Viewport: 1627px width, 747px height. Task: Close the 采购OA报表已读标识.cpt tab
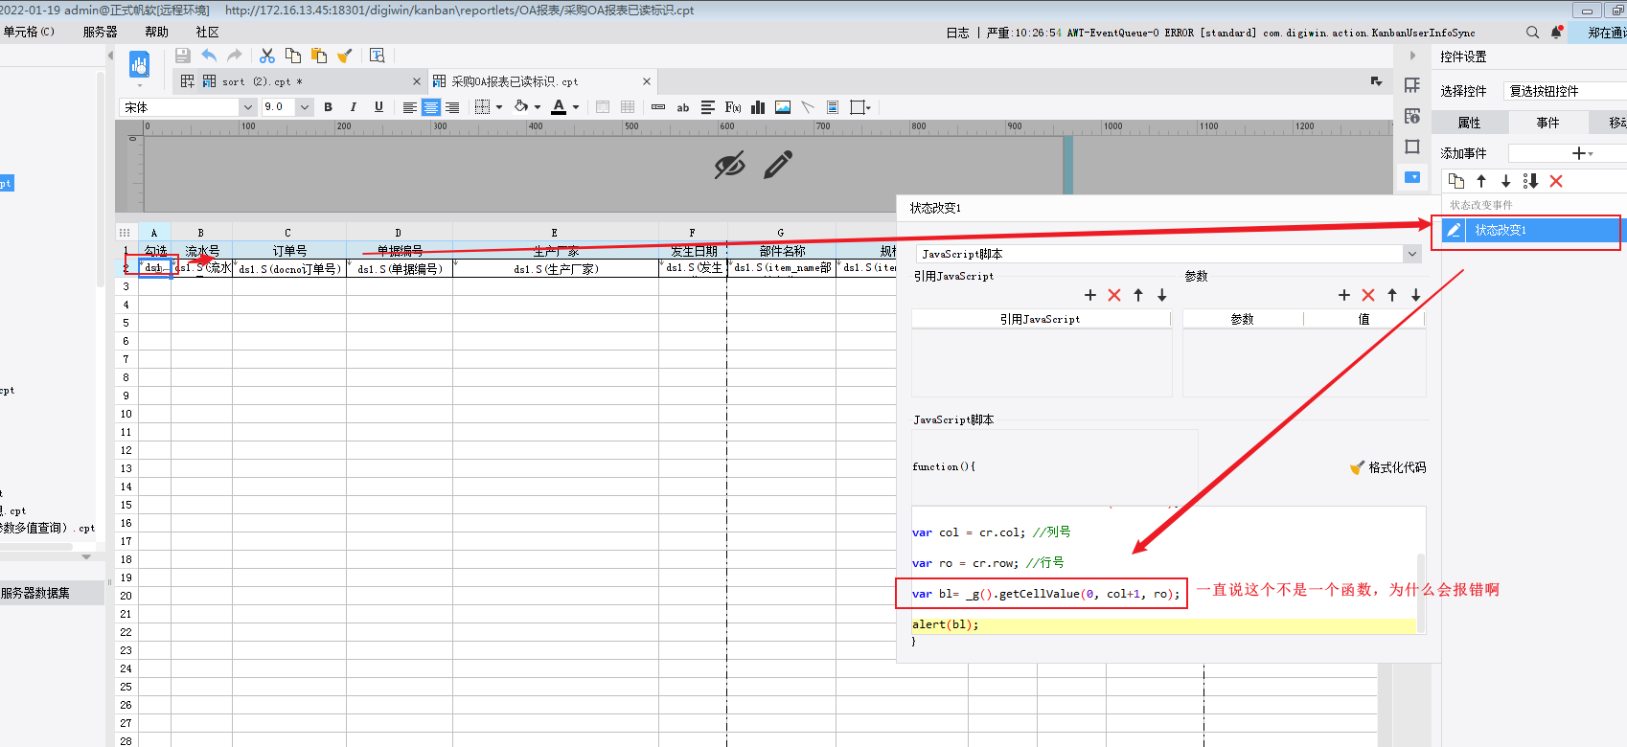point(647,81)
